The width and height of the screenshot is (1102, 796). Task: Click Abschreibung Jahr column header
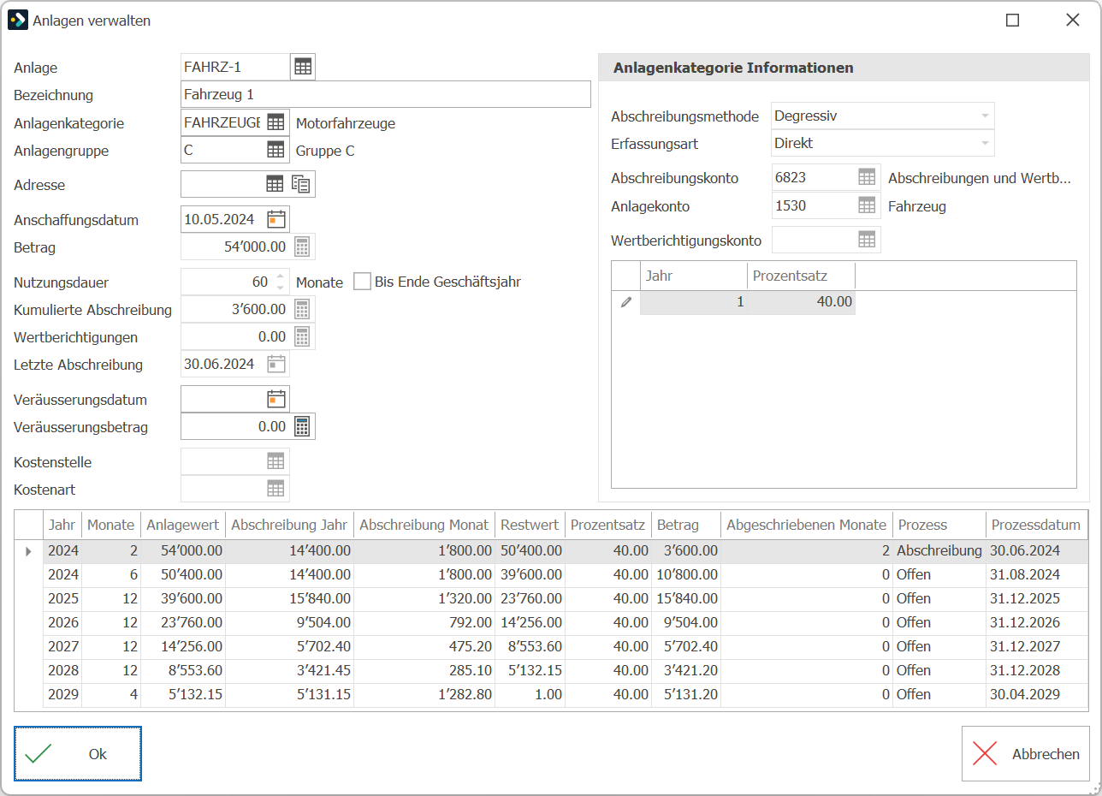290,525
